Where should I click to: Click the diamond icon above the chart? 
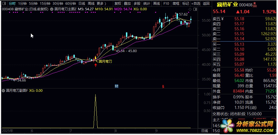click(x=190, y=9)
